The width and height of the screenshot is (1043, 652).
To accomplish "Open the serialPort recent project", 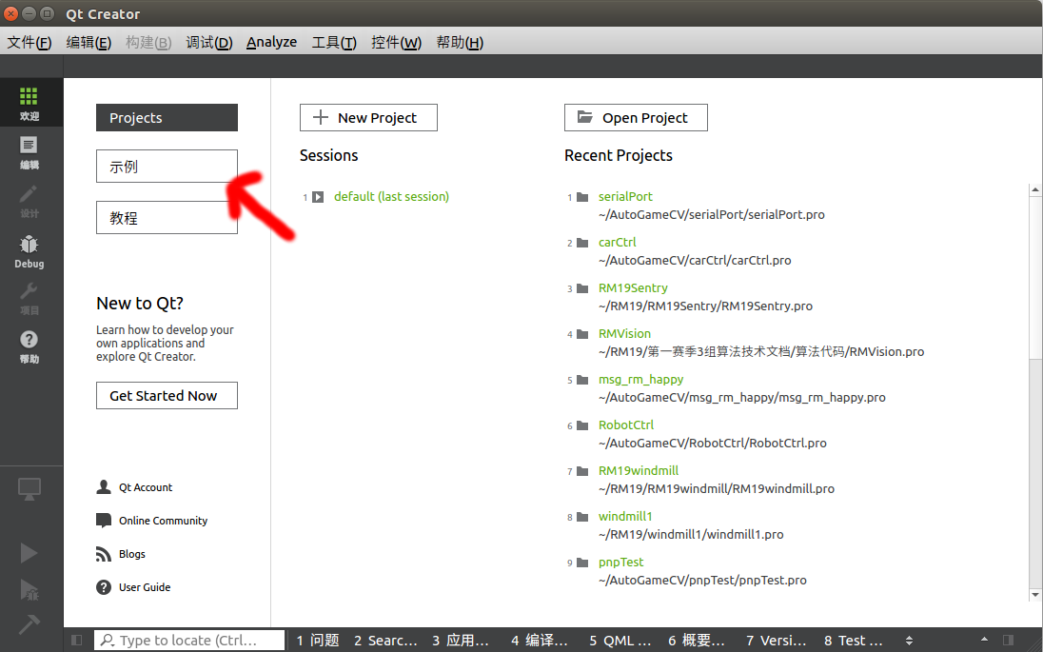I will 625,196.
